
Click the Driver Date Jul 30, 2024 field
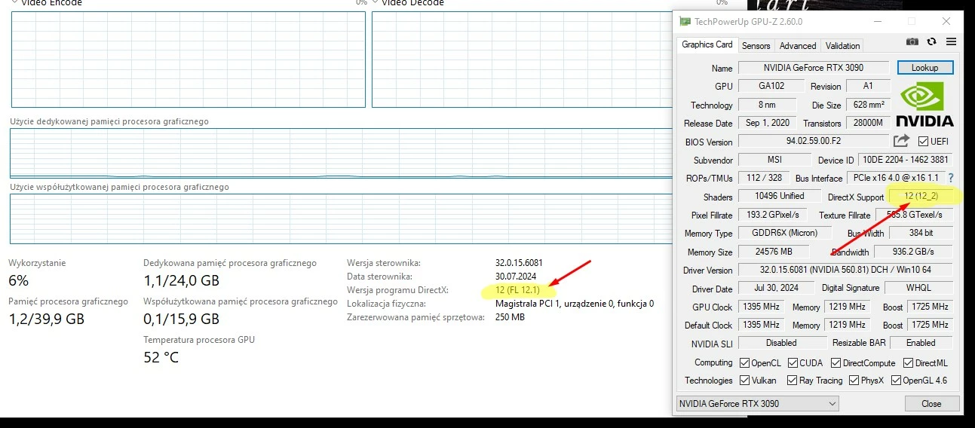(777, 288)
